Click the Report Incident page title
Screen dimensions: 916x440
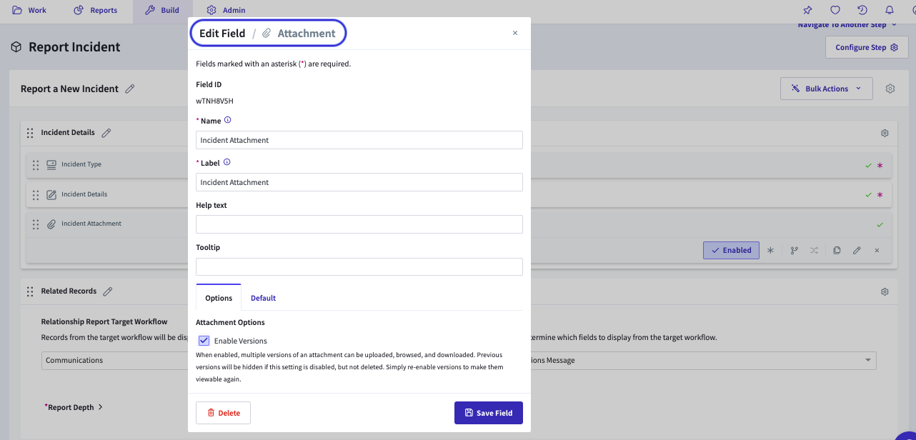click(74, 47)
